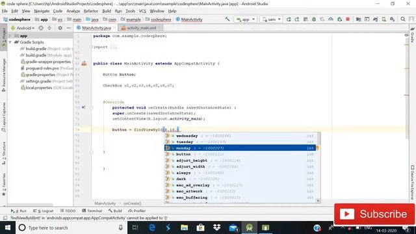Click the lightbulb in the completion popup
Viewport: 416px width, 234px height.
(x=318, y=148)
